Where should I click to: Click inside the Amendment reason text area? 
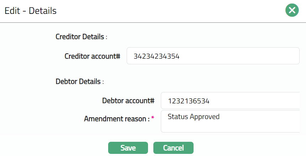(230, 124)
